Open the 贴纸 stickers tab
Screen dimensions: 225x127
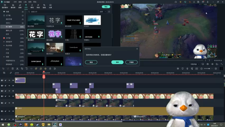tap(44, 6)
